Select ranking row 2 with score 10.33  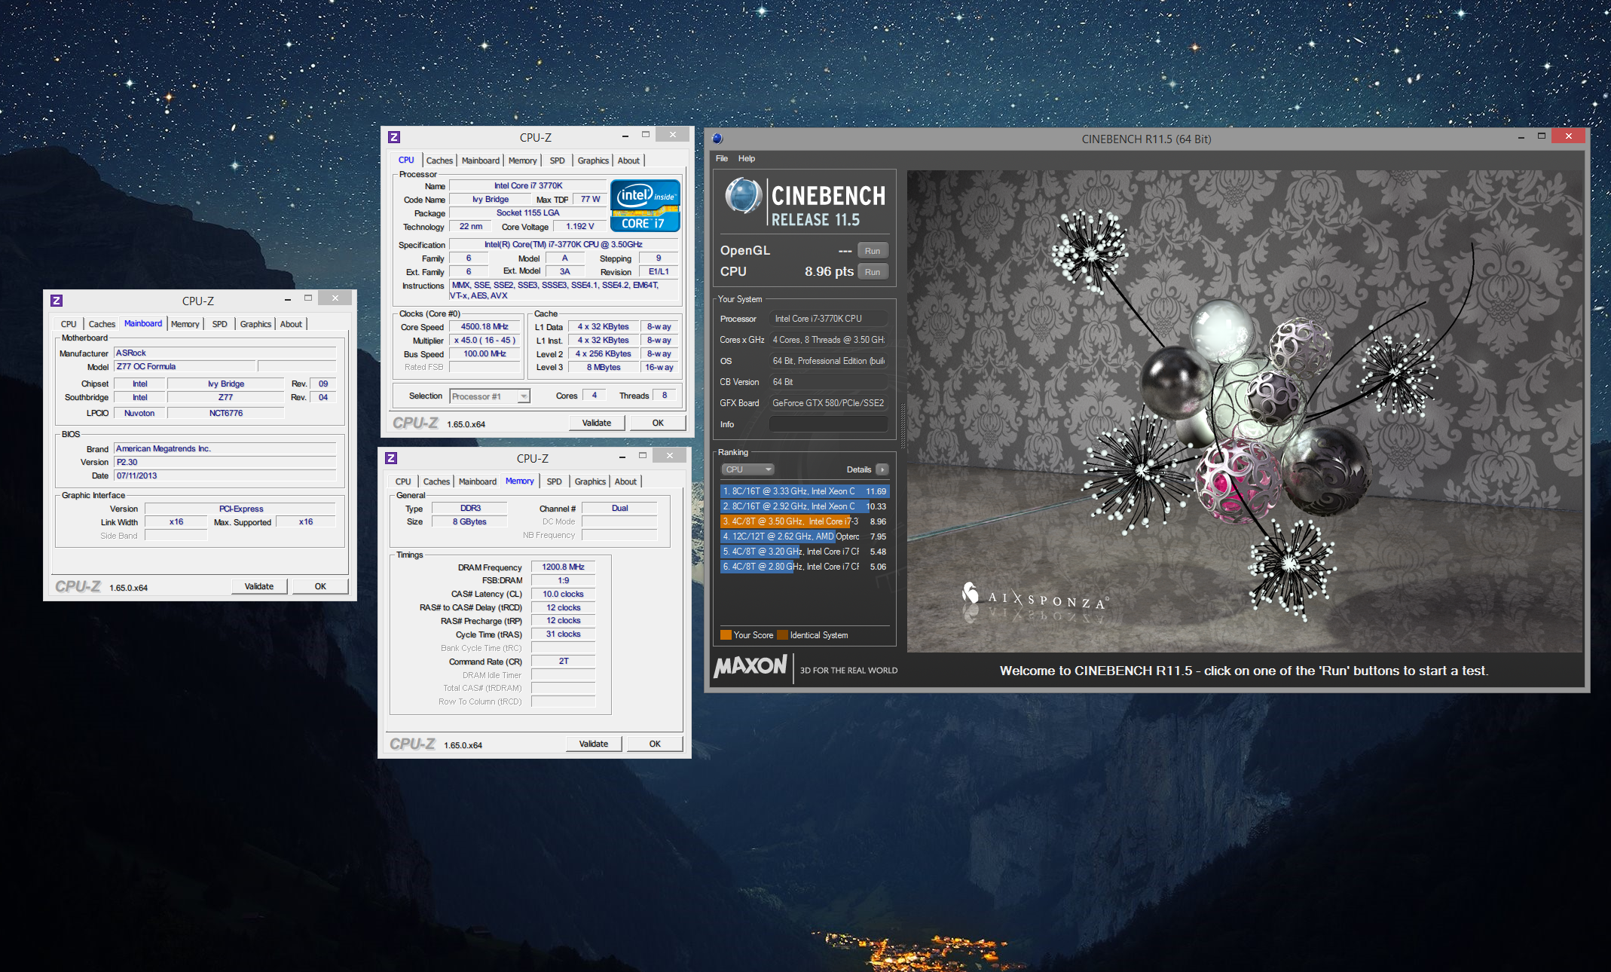pos(805,506)
